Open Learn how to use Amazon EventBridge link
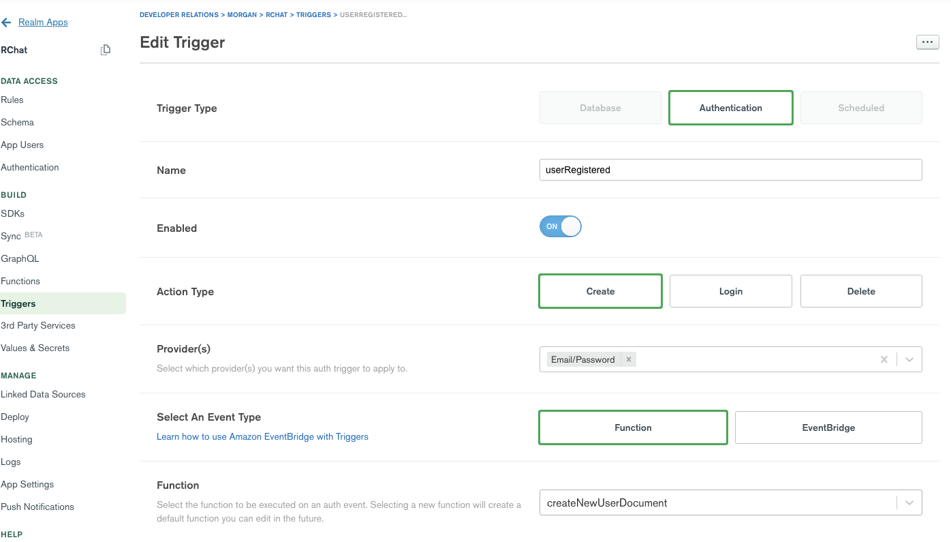The width and height of the screenshot is (951, 542). click(x=262, y=436)
